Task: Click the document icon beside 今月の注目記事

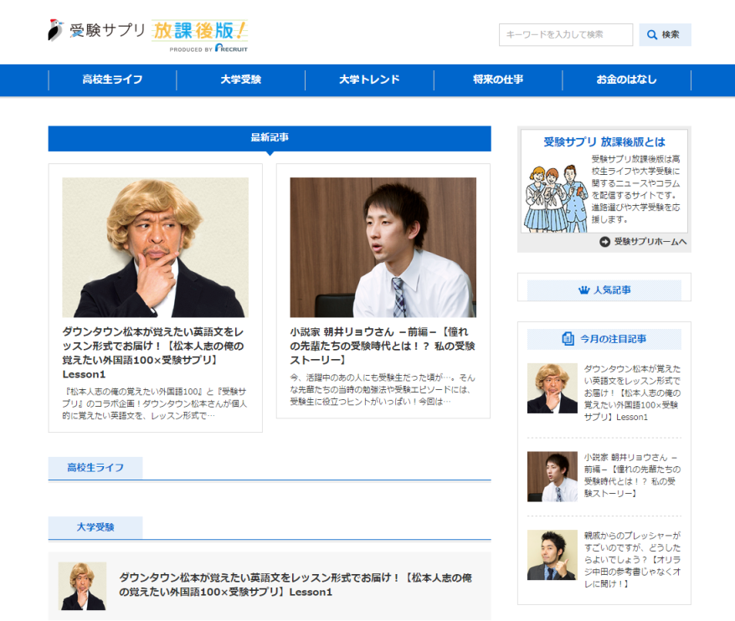Action: click(x=568, y=339)
